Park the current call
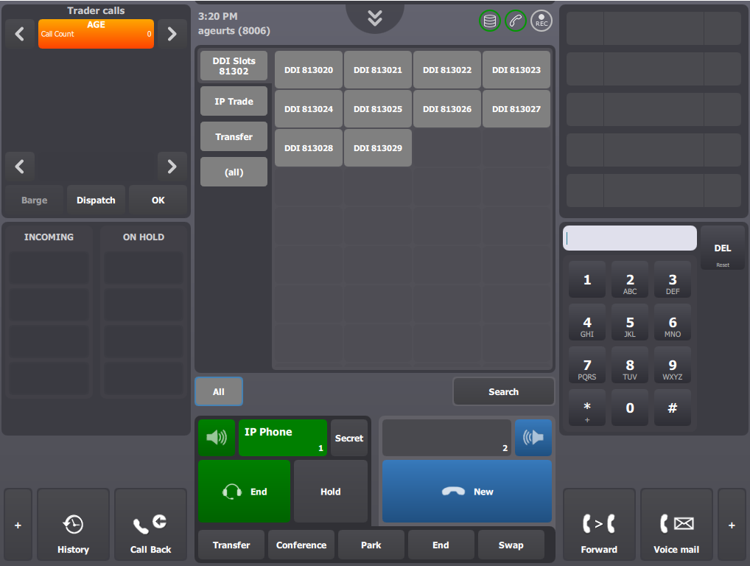750x566 pixels. [371, 545]
